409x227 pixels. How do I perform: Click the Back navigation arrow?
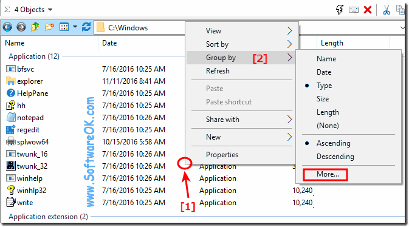pyautogui.click(x=7, y=27)
